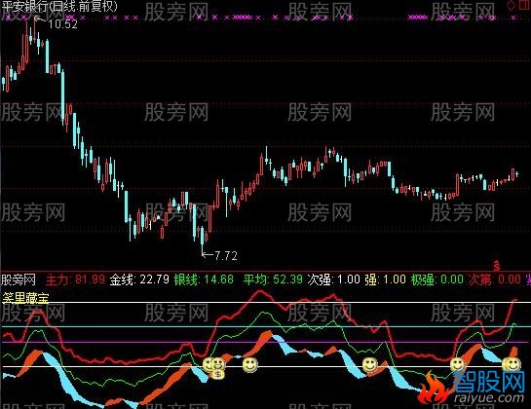This screenshot has height=409, width=531.
Task: Click the red diamond icon beside the chart title bar
Action: click(511, 6)
